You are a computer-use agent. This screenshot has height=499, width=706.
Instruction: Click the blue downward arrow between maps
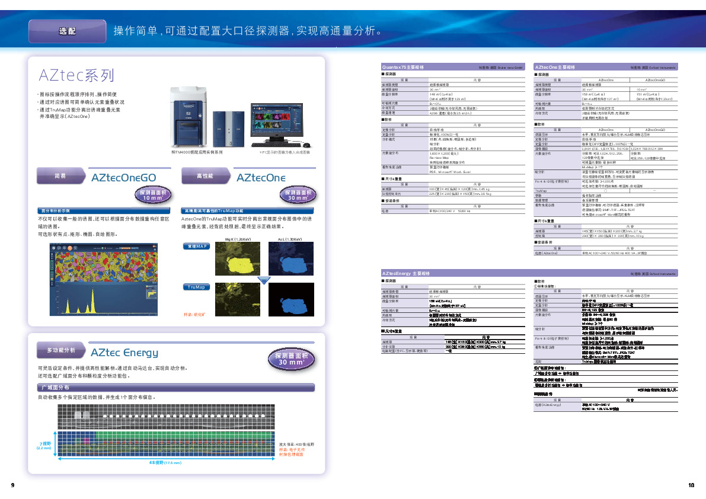pos(264,280)
